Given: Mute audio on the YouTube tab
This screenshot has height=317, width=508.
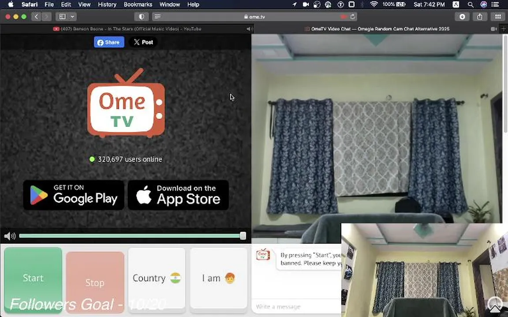Looking at the screenshot, I should click(249, 29).
